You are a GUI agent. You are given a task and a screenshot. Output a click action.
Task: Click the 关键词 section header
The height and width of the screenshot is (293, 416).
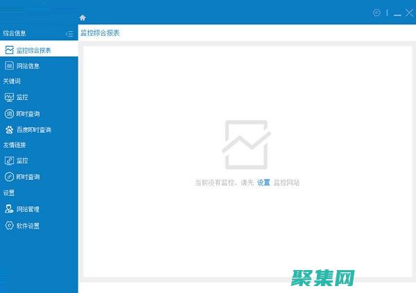12,81
